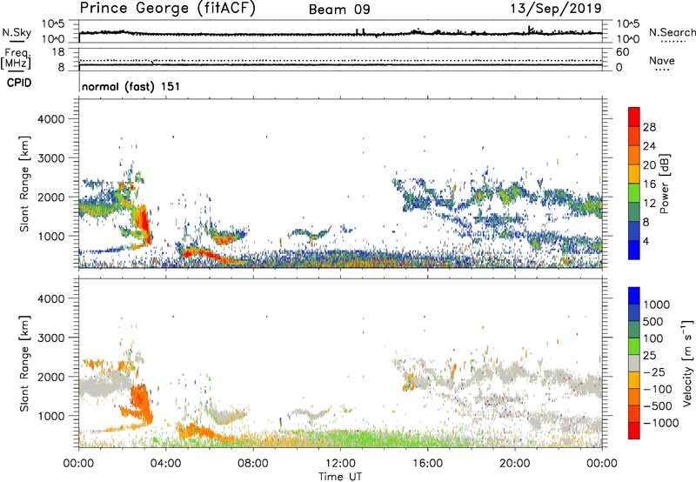Click the 28 value on Power scale

tap(649, 127)
